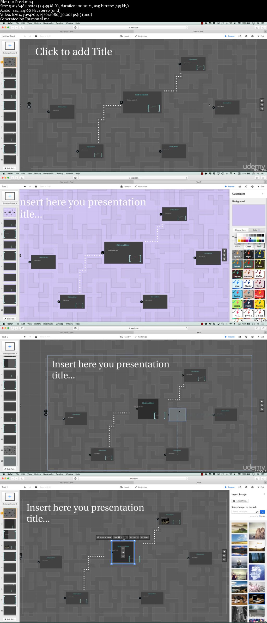Open the Type dropdown in the frame toolbar
This screenshot has height=623, width=267.
point(118,537)
